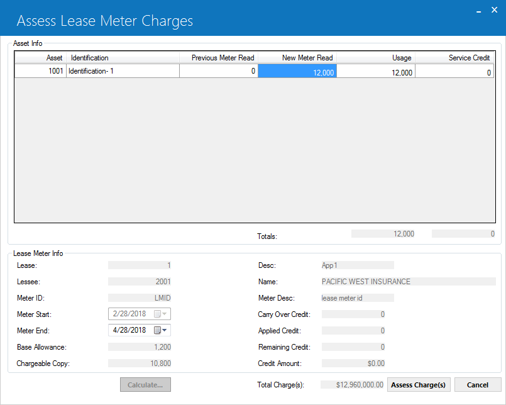506x405 pixels.
Task: Click the Name field PACIFIC WEST INSURANCE
Action: pyautogui.click(x=409, y=281)
